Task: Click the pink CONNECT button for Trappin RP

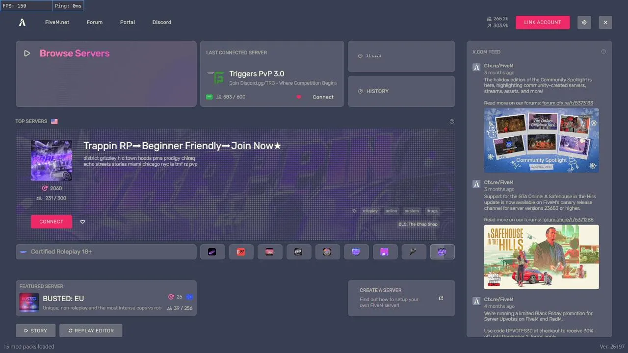Action: point(52,222)
